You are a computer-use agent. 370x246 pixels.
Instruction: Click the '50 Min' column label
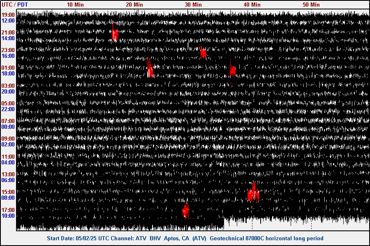click(x=311, y=5)
